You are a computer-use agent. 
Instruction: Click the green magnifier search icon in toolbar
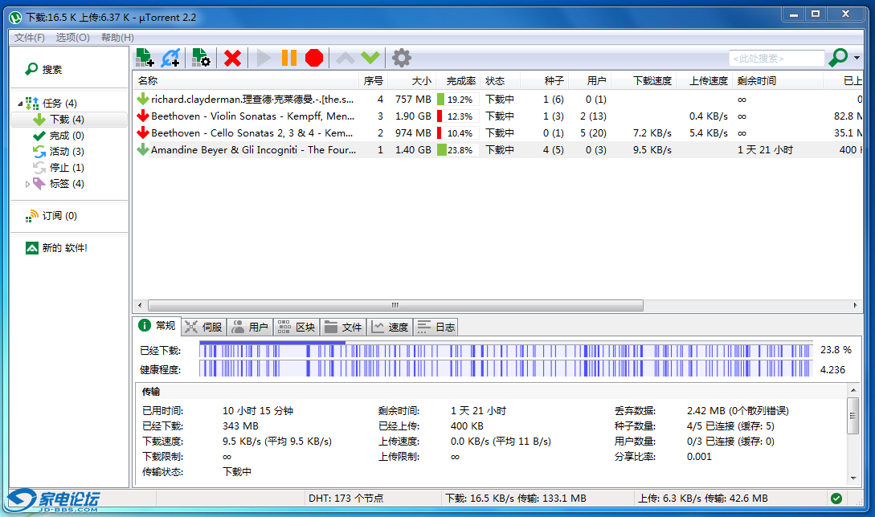(x=838, y=58)
